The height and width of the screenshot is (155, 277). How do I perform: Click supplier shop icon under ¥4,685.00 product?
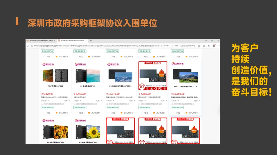pos(139,104)
